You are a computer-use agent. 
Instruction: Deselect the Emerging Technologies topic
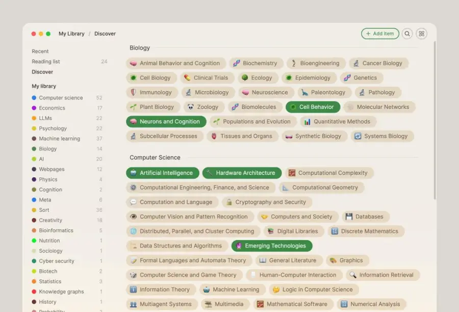pos(272,246)
